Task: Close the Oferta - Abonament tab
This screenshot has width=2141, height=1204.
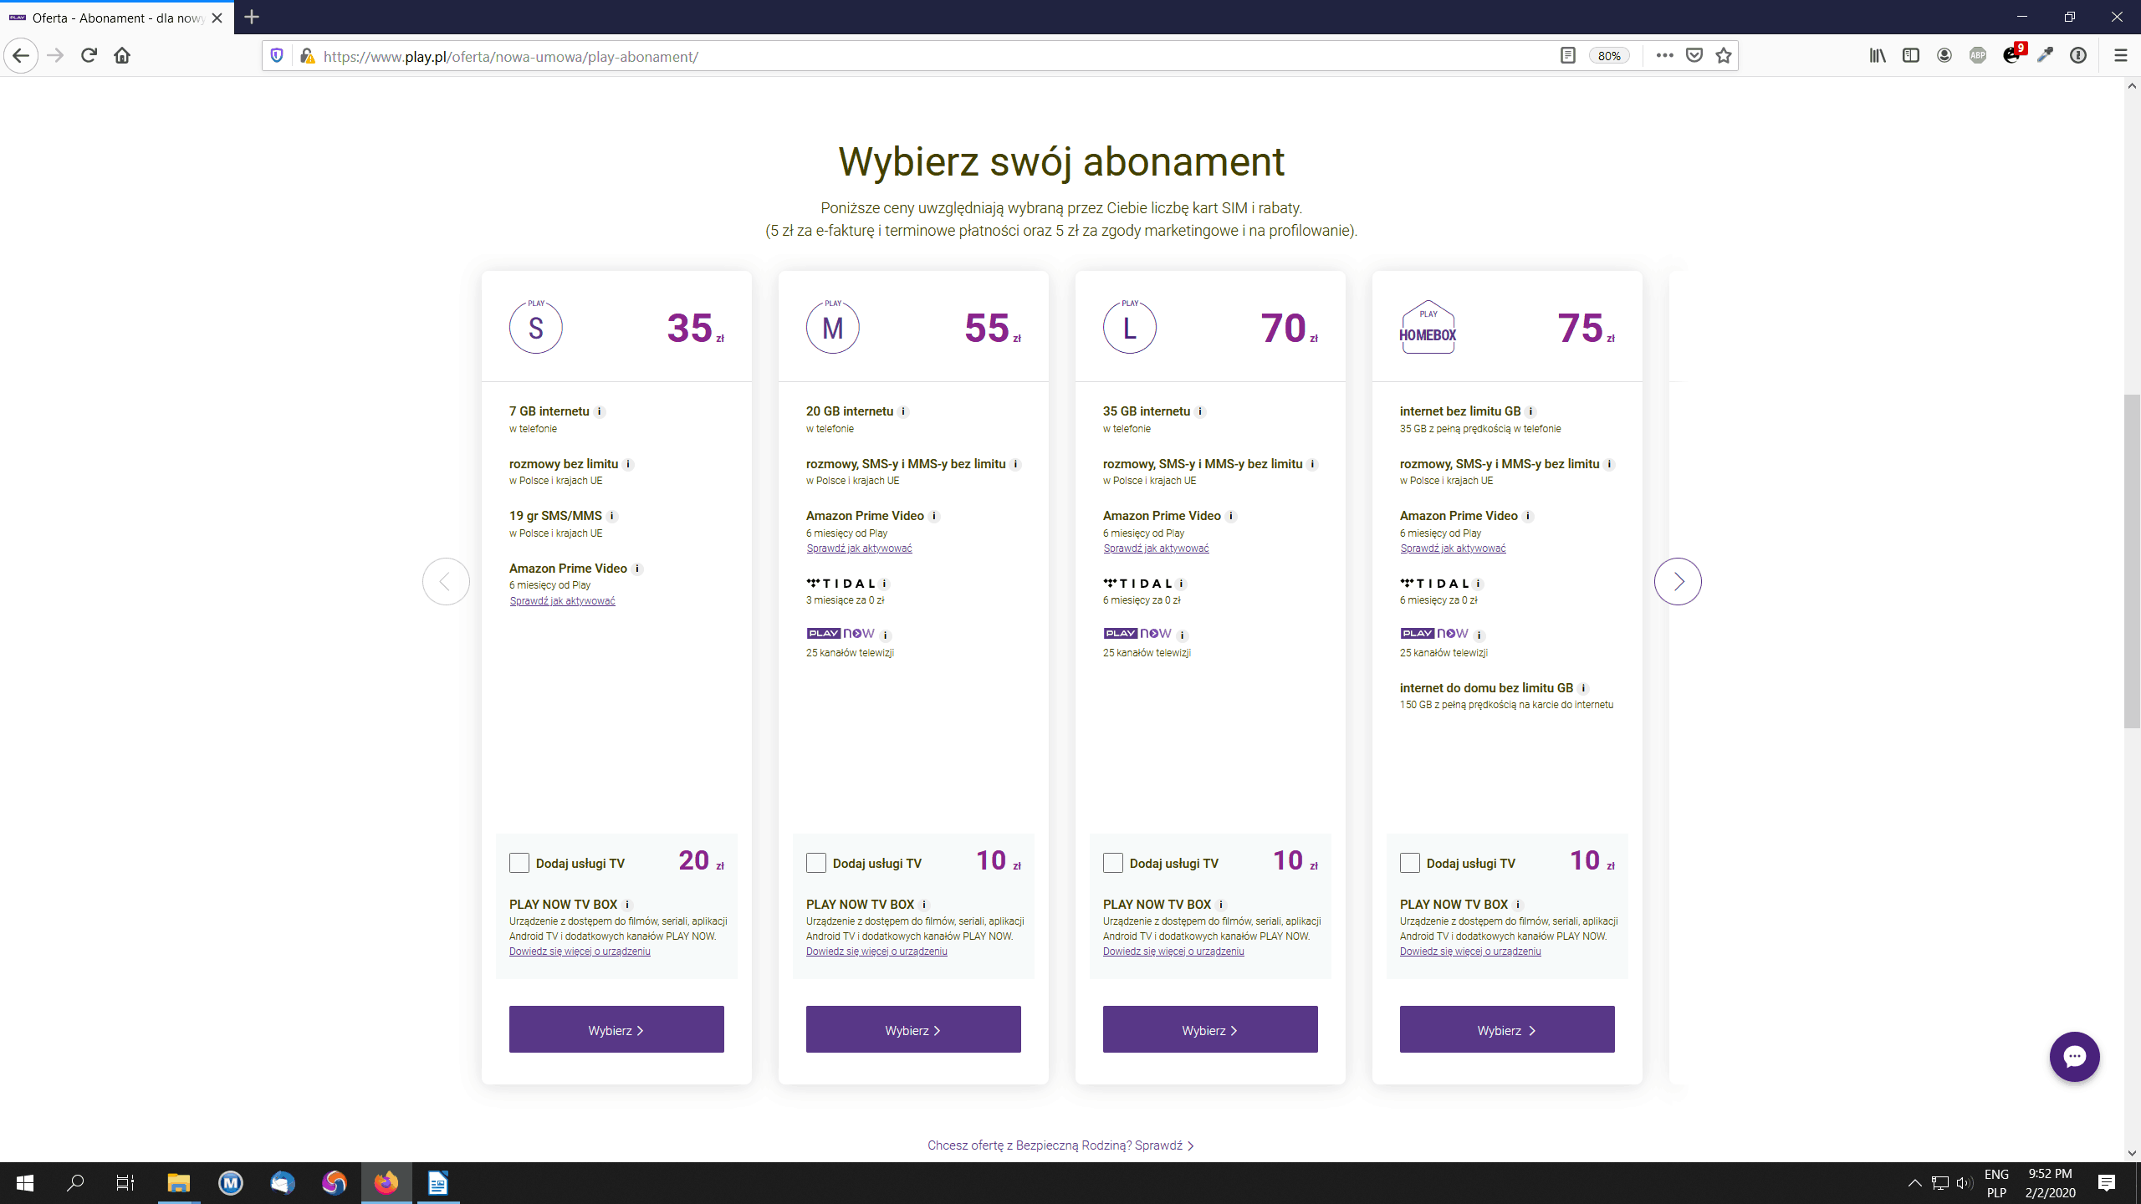Action: click(x=217, y=18)
